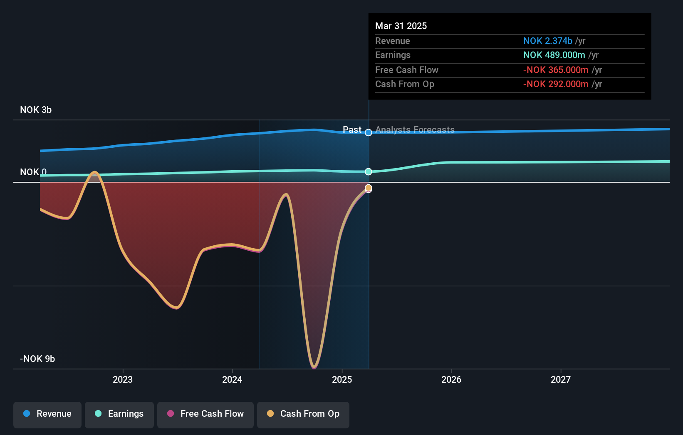The image size is (683, 435).
Task: Click the 'Revenue' row label in tooltip
Action: click(x=393, y=41)
